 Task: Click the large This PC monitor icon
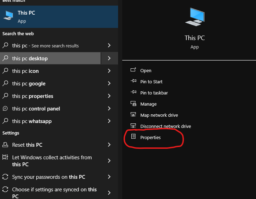[194, 17]
